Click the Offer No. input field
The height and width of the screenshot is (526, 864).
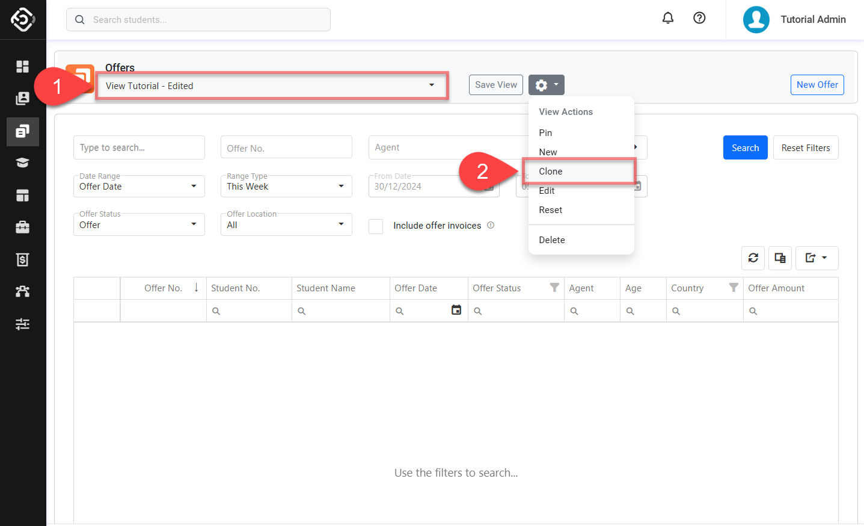click(286, 147)
